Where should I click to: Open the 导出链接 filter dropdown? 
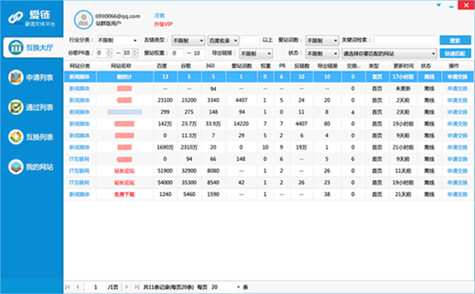256,54
